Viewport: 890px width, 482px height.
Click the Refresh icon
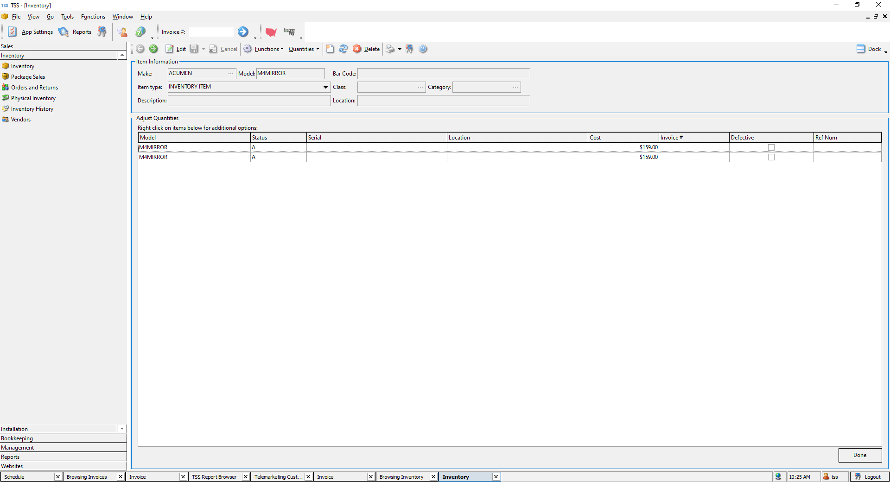(x=343, y=49)
